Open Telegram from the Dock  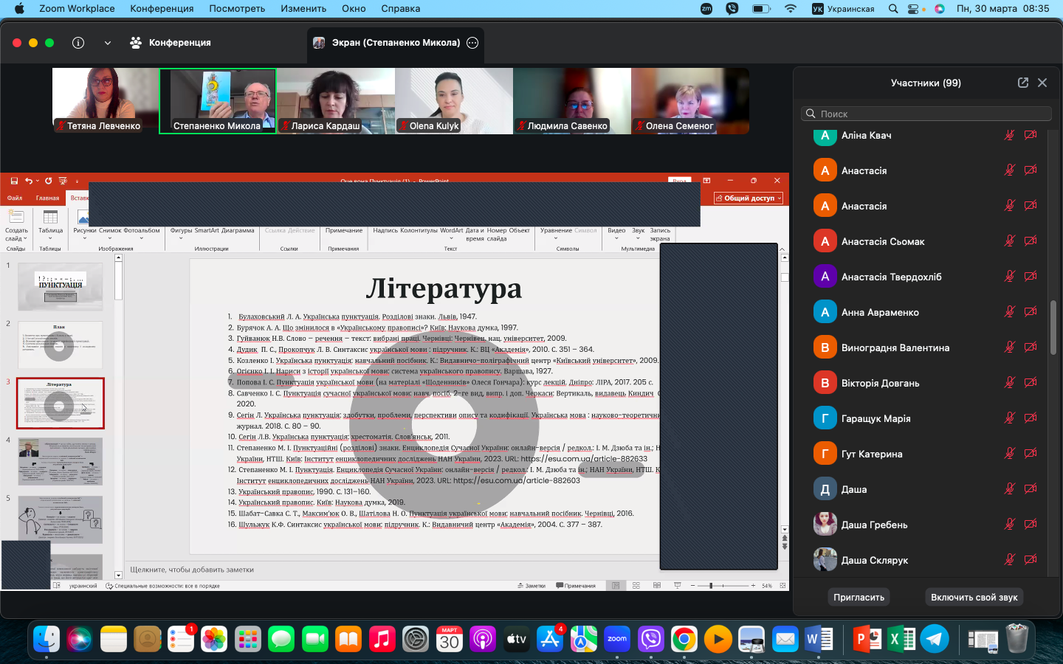pos(935,639)
